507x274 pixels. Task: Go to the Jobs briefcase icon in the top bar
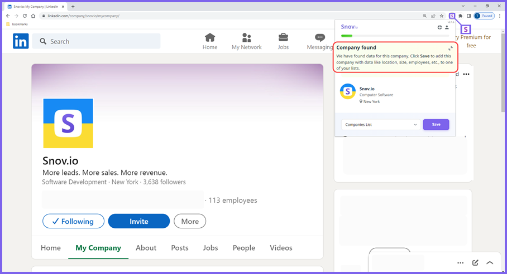click(283, 41)
